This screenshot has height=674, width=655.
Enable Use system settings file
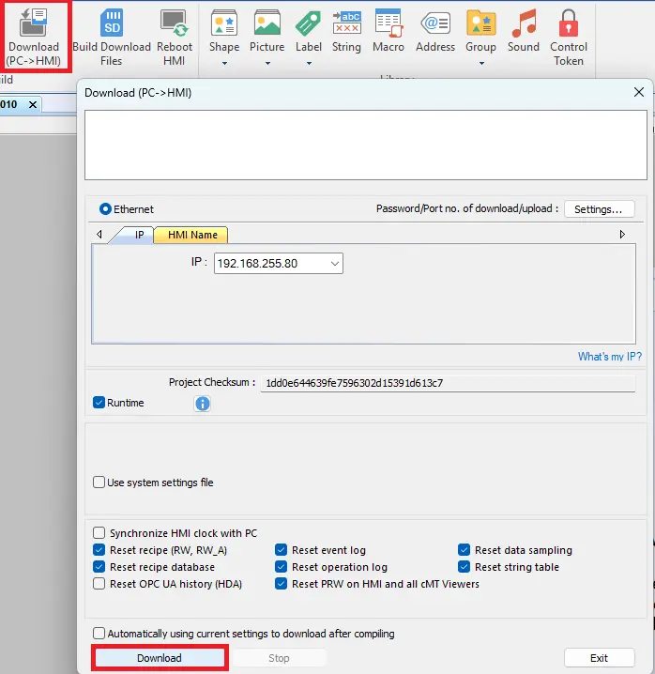pyautogui.click(x=99, y=482)
